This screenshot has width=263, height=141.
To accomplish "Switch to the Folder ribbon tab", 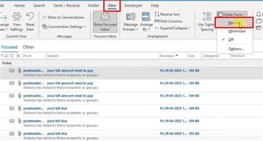I will (94, 5).
